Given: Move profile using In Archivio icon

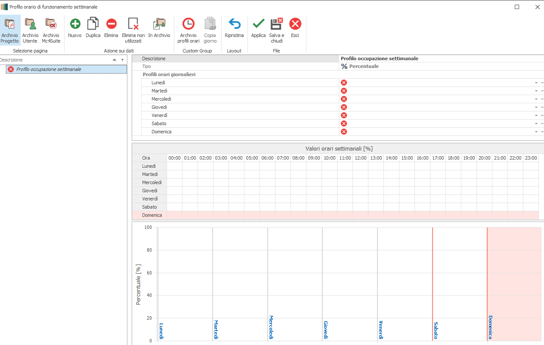Looking at the screenshot, I should [x=159, y=24].
